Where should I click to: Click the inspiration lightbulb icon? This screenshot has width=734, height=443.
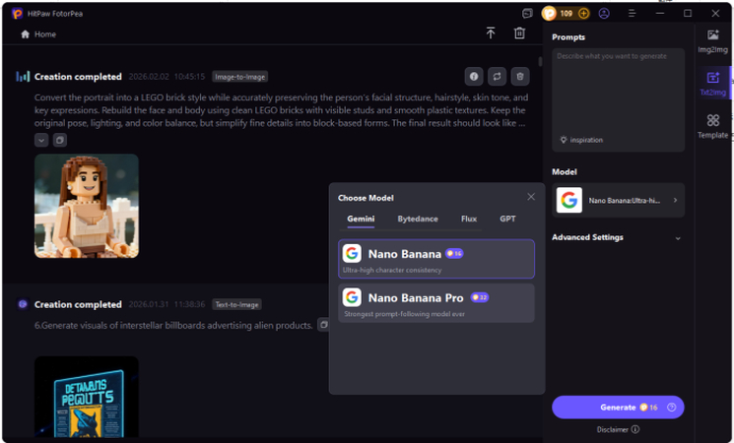tap(564, 140)
